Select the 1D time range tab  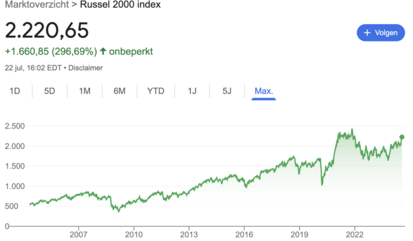15,91
